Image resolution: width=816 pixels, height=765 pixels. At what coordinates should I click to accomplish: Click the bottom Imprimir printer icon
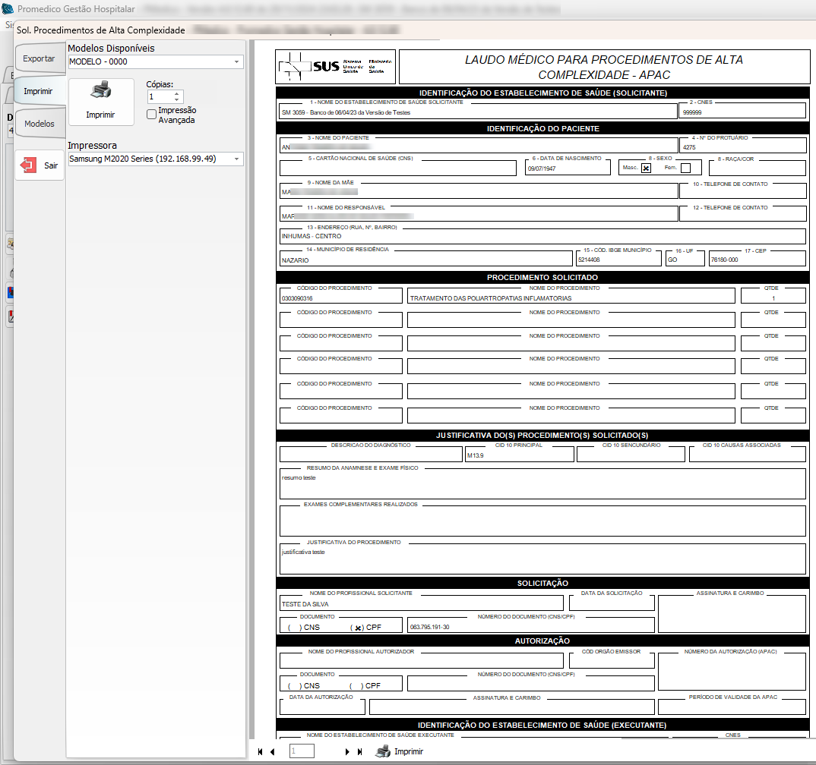tap(383, 751)
